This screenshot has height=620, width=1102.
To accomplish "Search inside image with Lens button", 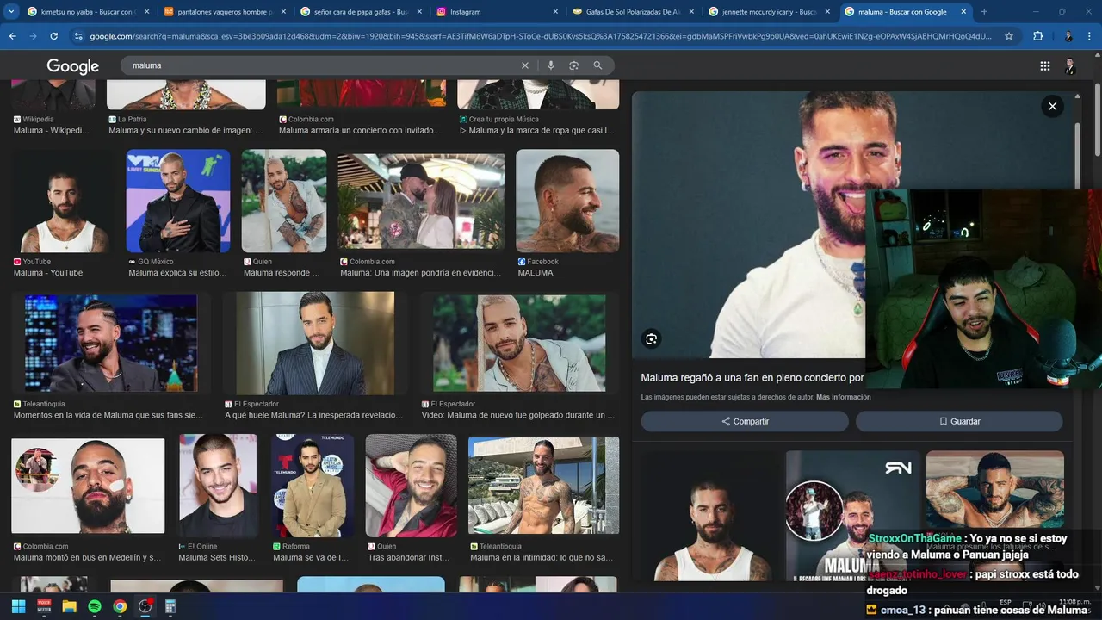I will coord(651,339).
